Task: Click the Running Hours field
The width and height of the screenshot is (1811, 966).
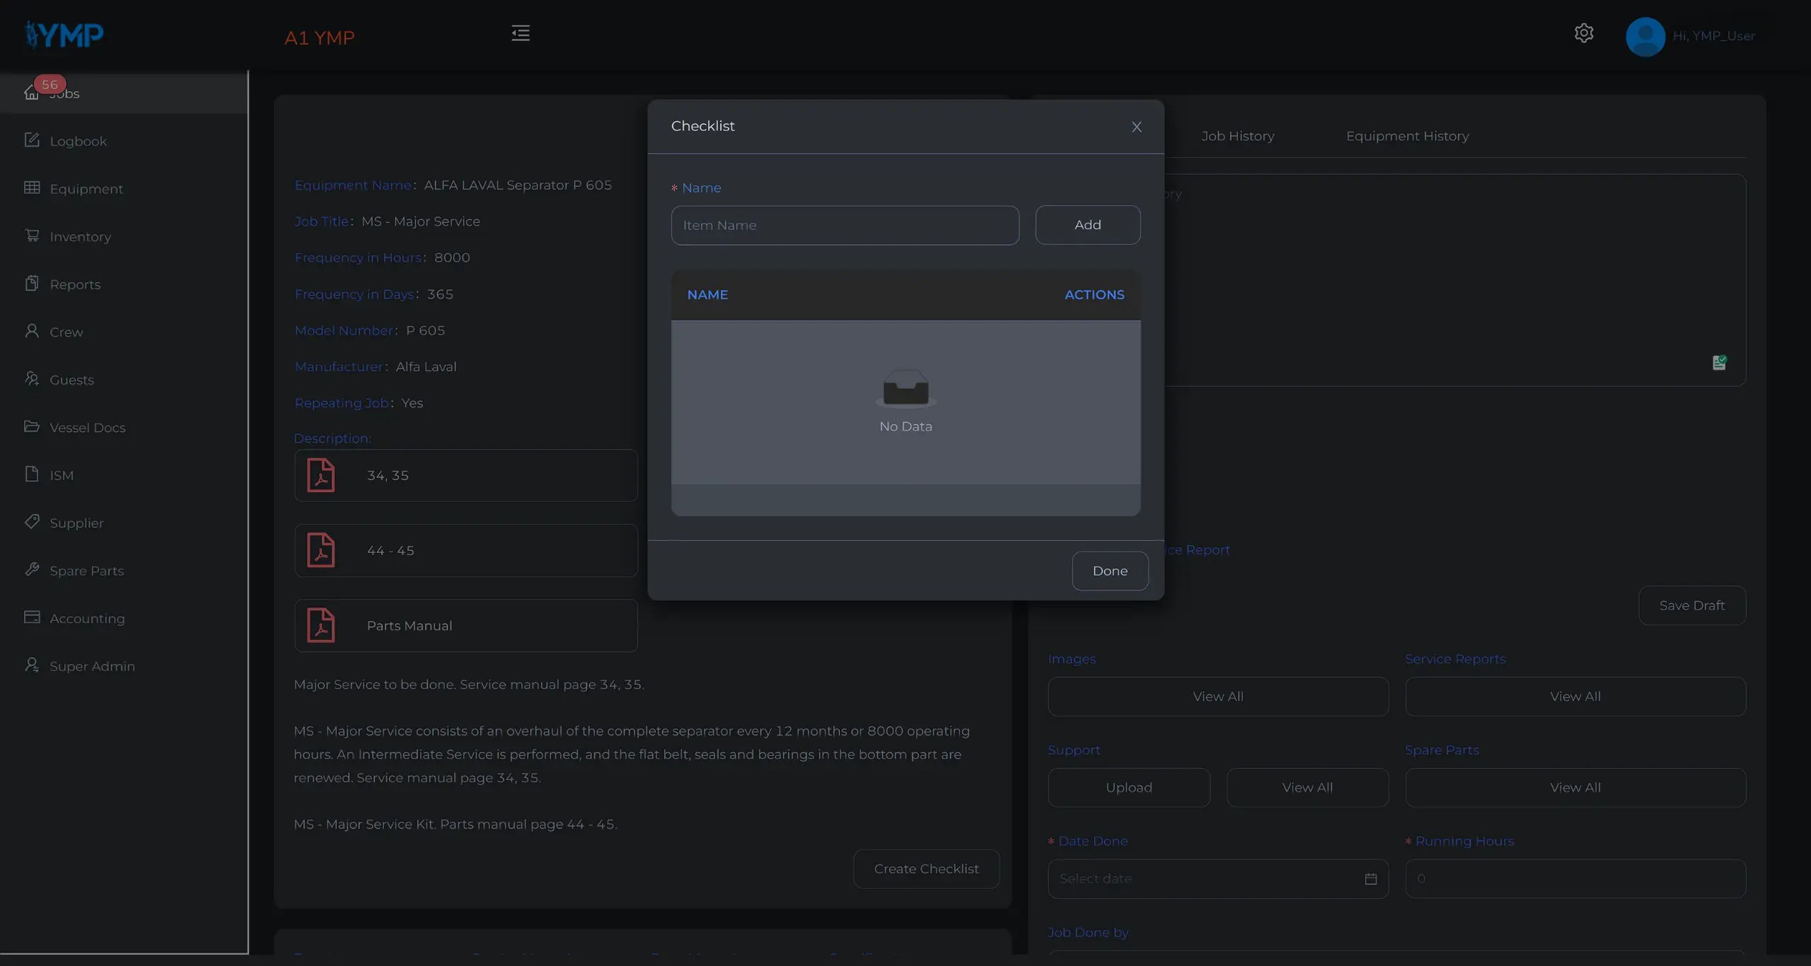Action: coord(1575,878)
